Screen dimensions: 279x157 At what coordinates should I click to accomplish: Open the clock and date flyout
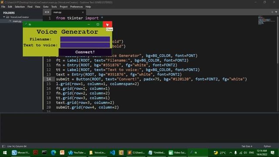(262, 153)
